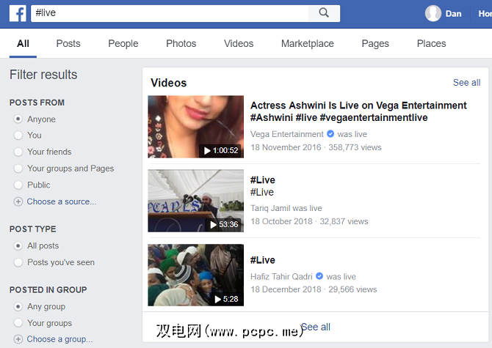
Task: Select Any group radio button
Action: pos(18,306)
